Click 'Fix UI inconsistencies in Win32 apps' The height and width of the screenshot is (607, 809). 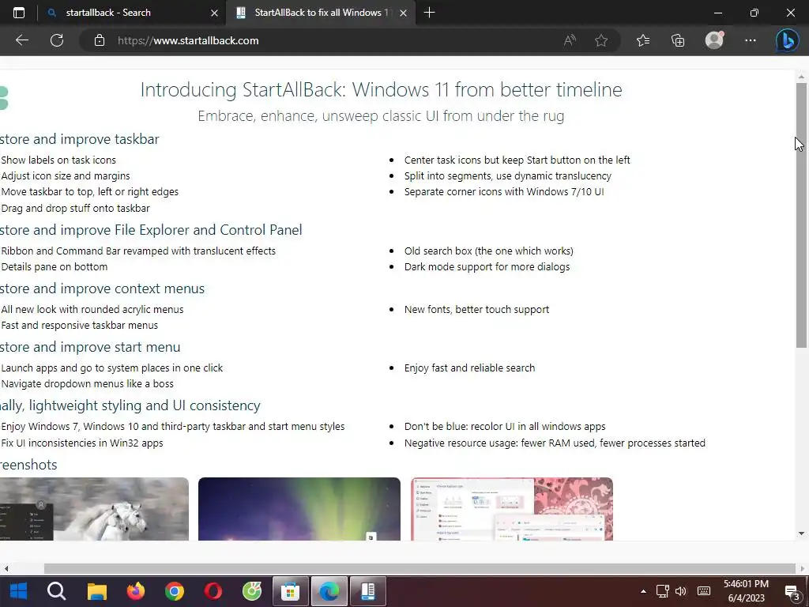(82, 443)
